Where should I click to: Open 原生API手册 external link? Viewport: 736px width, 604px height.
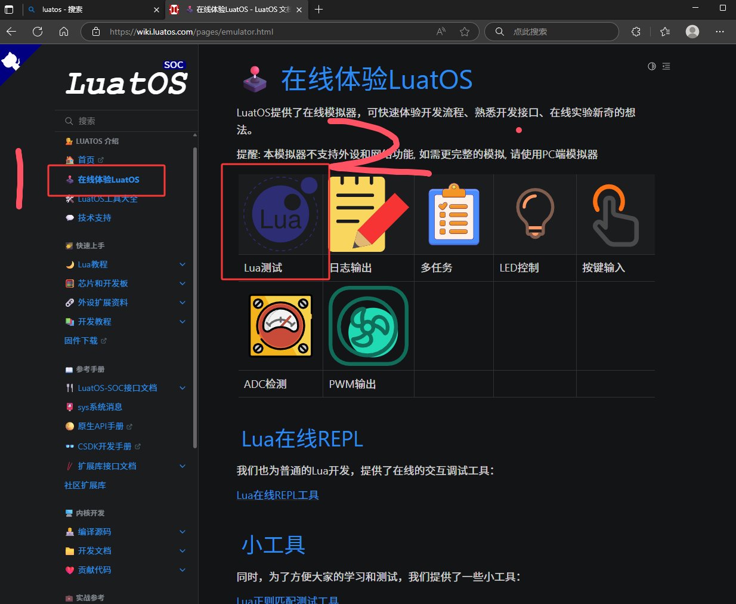point(100,426)
